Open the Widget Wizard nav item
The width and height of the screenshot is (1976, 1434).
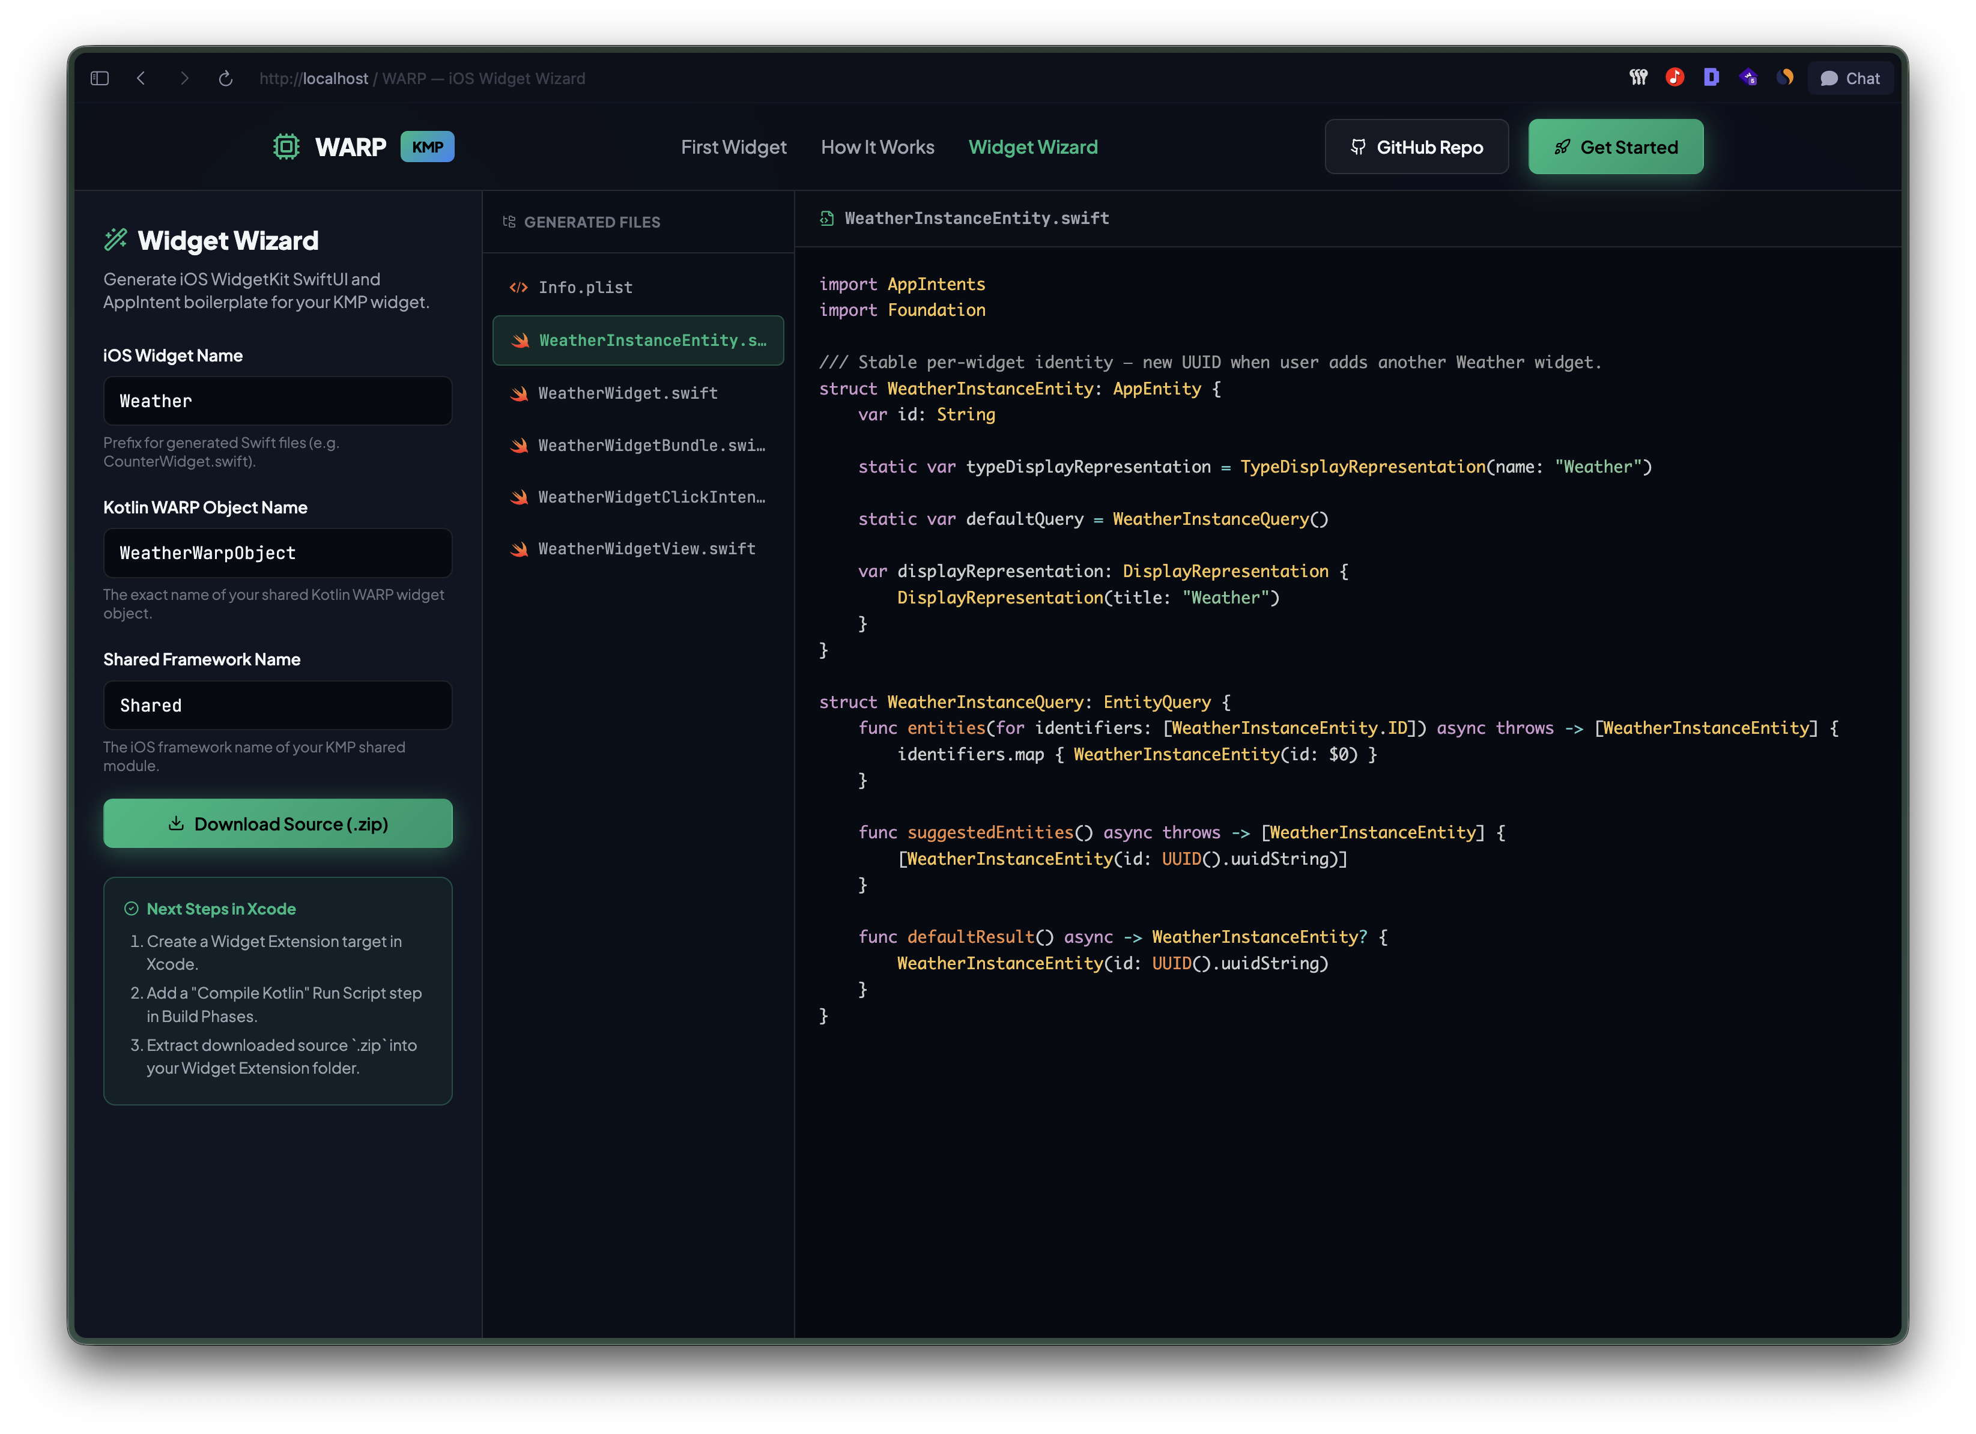1032,147
